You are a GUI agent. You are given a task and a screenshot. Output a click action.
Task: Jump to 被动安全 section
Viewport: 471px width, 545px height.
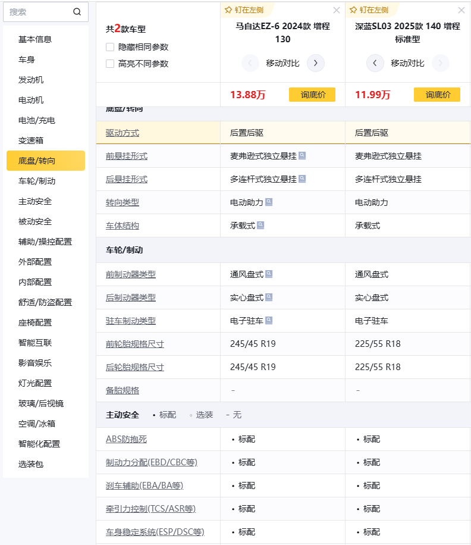(35, 221)
